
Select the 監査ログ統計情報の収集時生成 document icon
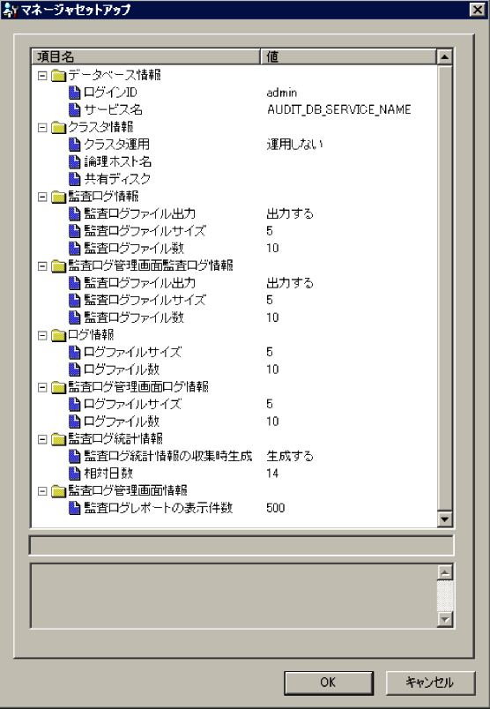point(74,456)
